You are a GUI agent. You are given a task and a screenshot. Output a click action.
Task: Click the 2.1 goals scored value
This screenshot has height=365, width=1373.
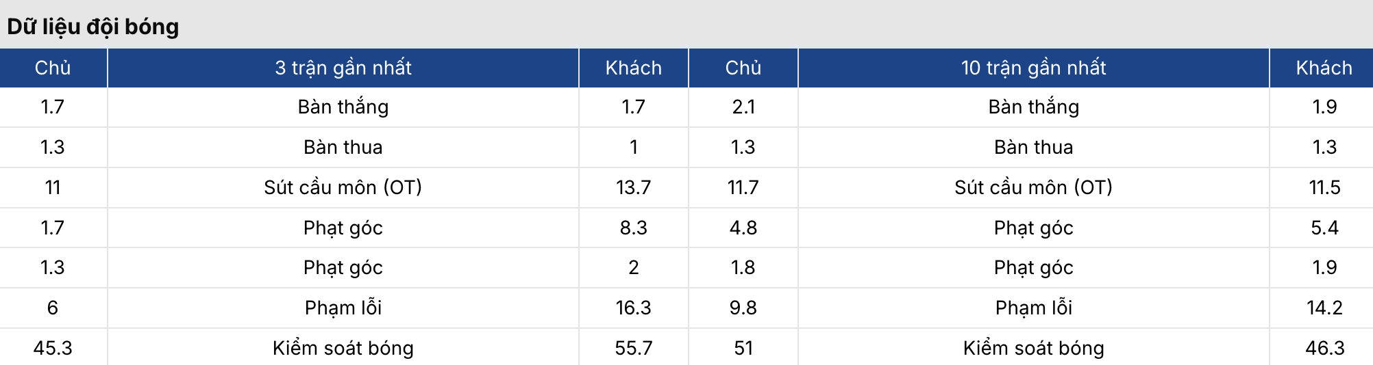point(743,107)
